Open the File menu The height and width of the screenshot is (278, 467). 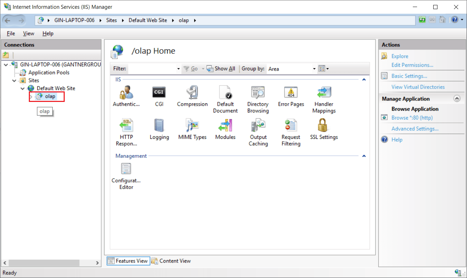11,33
